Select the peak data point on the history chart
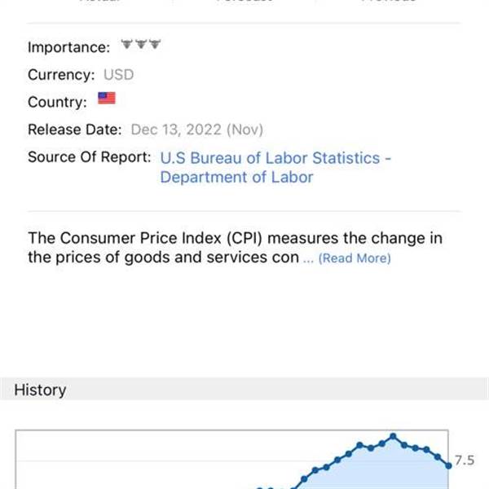Viewport: 489px width, 489px height. pos(393,436)
